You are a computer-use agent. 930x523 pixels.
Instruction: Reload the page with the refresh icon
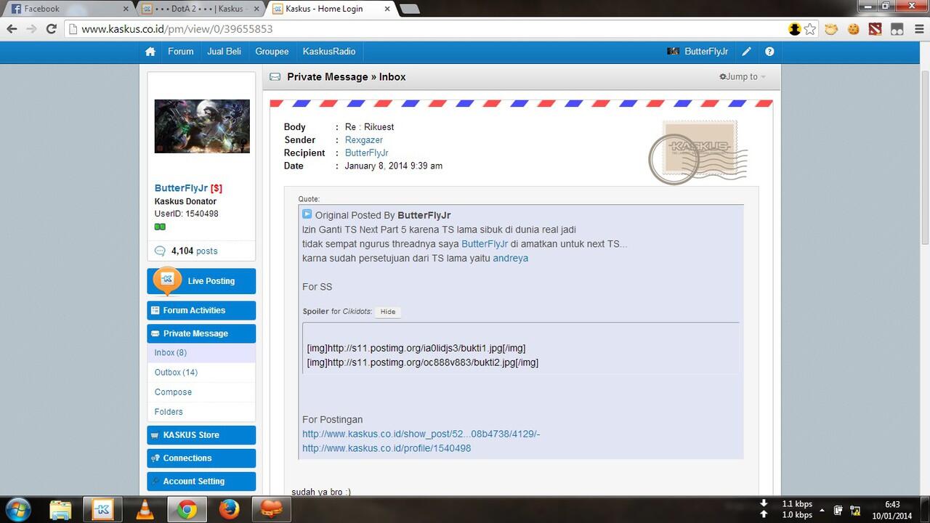(51, 29)
